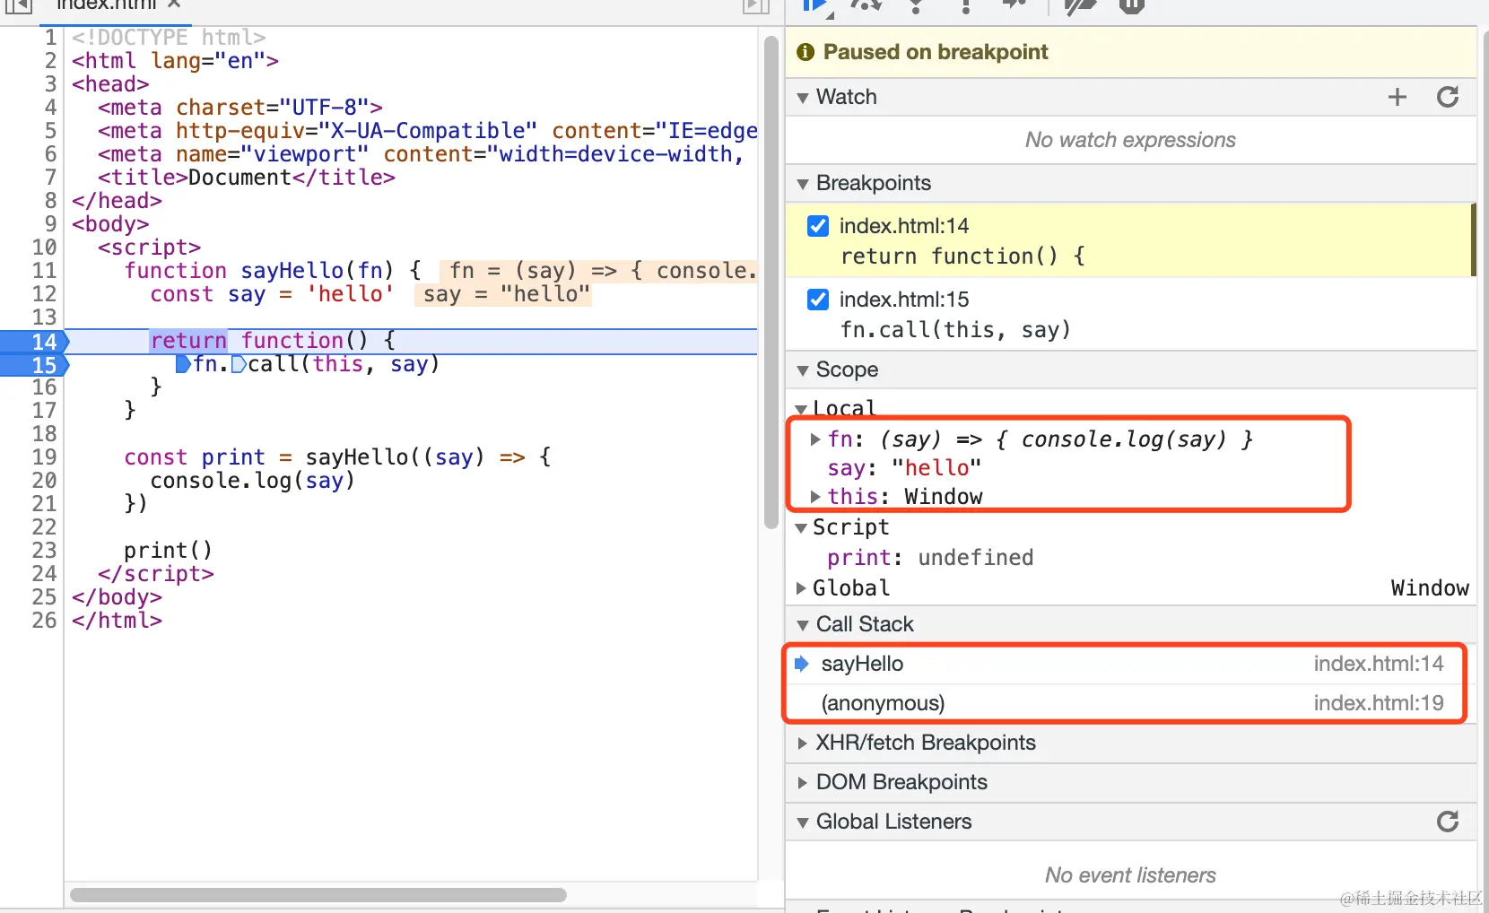Expand the XHR/fetch Breakpoints section

click(803, 743)
